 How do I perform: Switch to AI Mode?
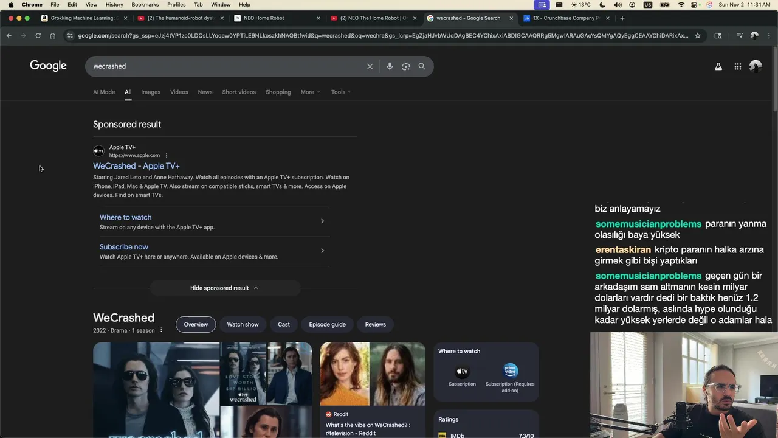tap(104, 92)
